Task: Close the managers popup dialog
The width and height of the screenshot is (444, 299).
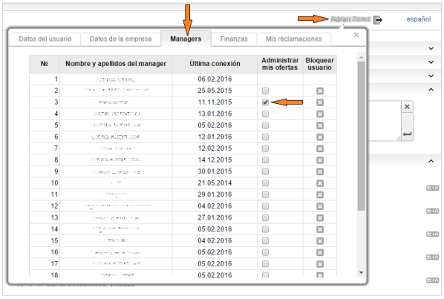Action: (x=356, y=35)
